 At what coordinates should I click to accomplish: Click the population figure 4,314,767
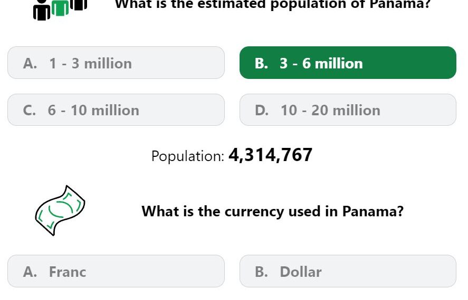[x=271, y=155]
